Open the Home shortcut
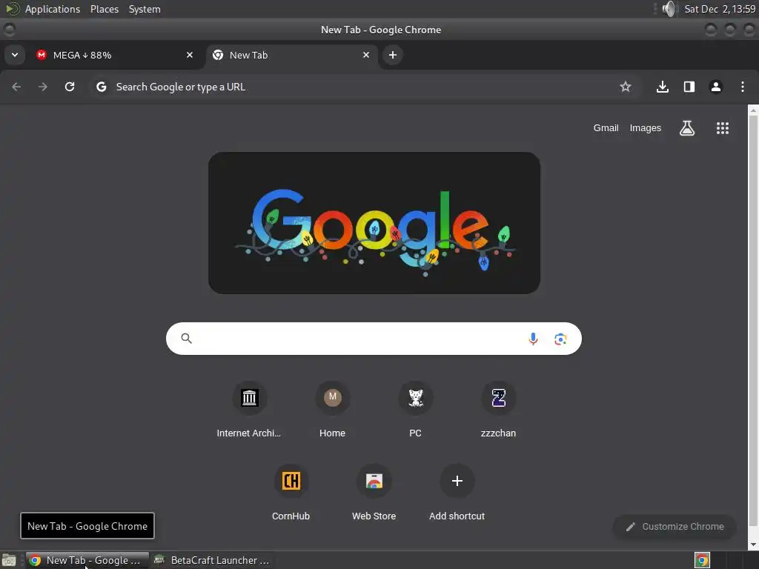 [333, 410]
